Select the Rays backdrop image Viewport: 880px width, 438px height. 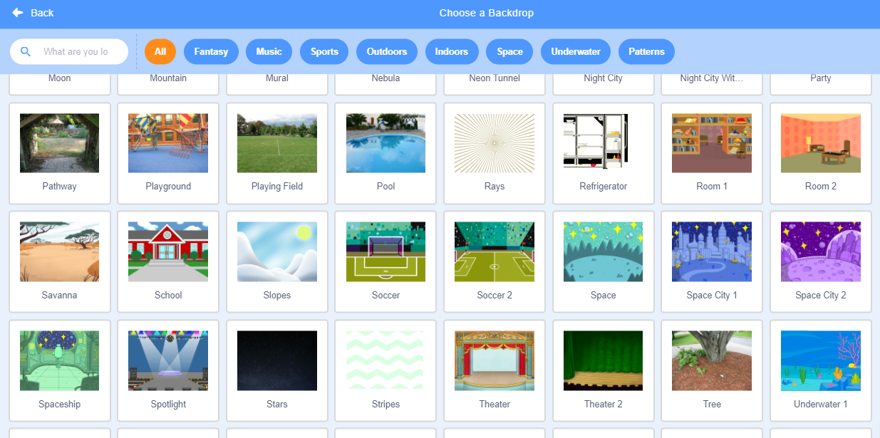(x=495, y=143)
